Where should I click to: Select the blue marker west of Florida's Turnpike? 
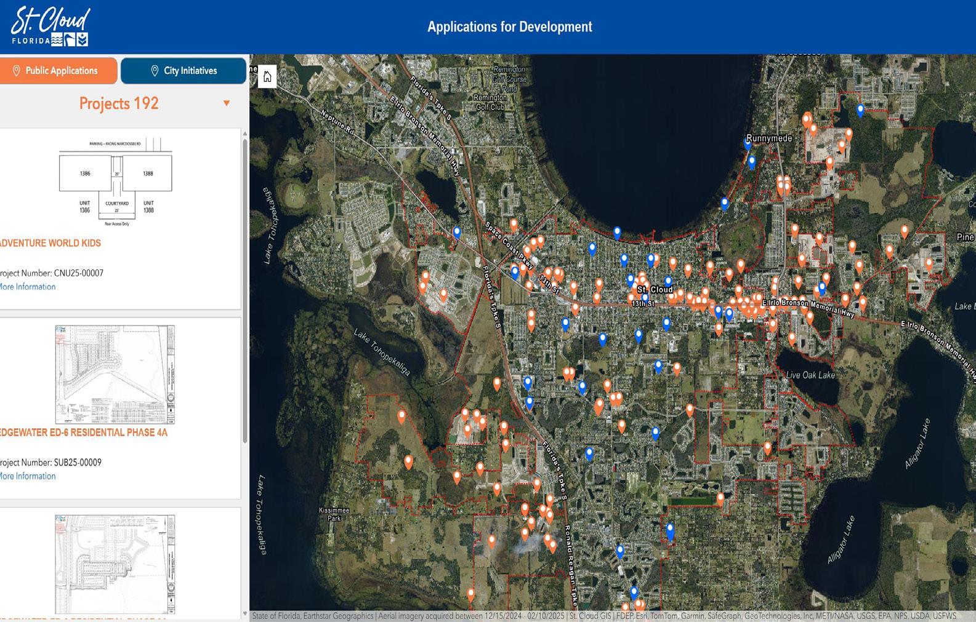click(456, 231)
